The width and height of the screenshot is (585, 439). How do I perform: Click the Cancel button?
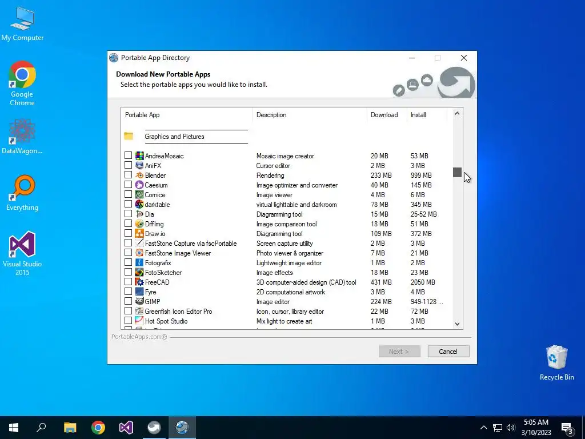point(448,352)
